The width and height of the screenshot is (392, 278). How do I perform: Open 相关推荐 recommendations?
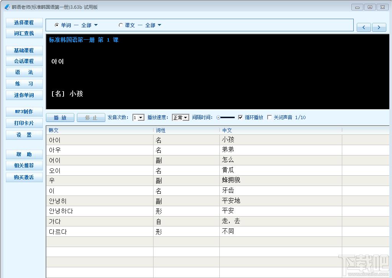[24, 166]
